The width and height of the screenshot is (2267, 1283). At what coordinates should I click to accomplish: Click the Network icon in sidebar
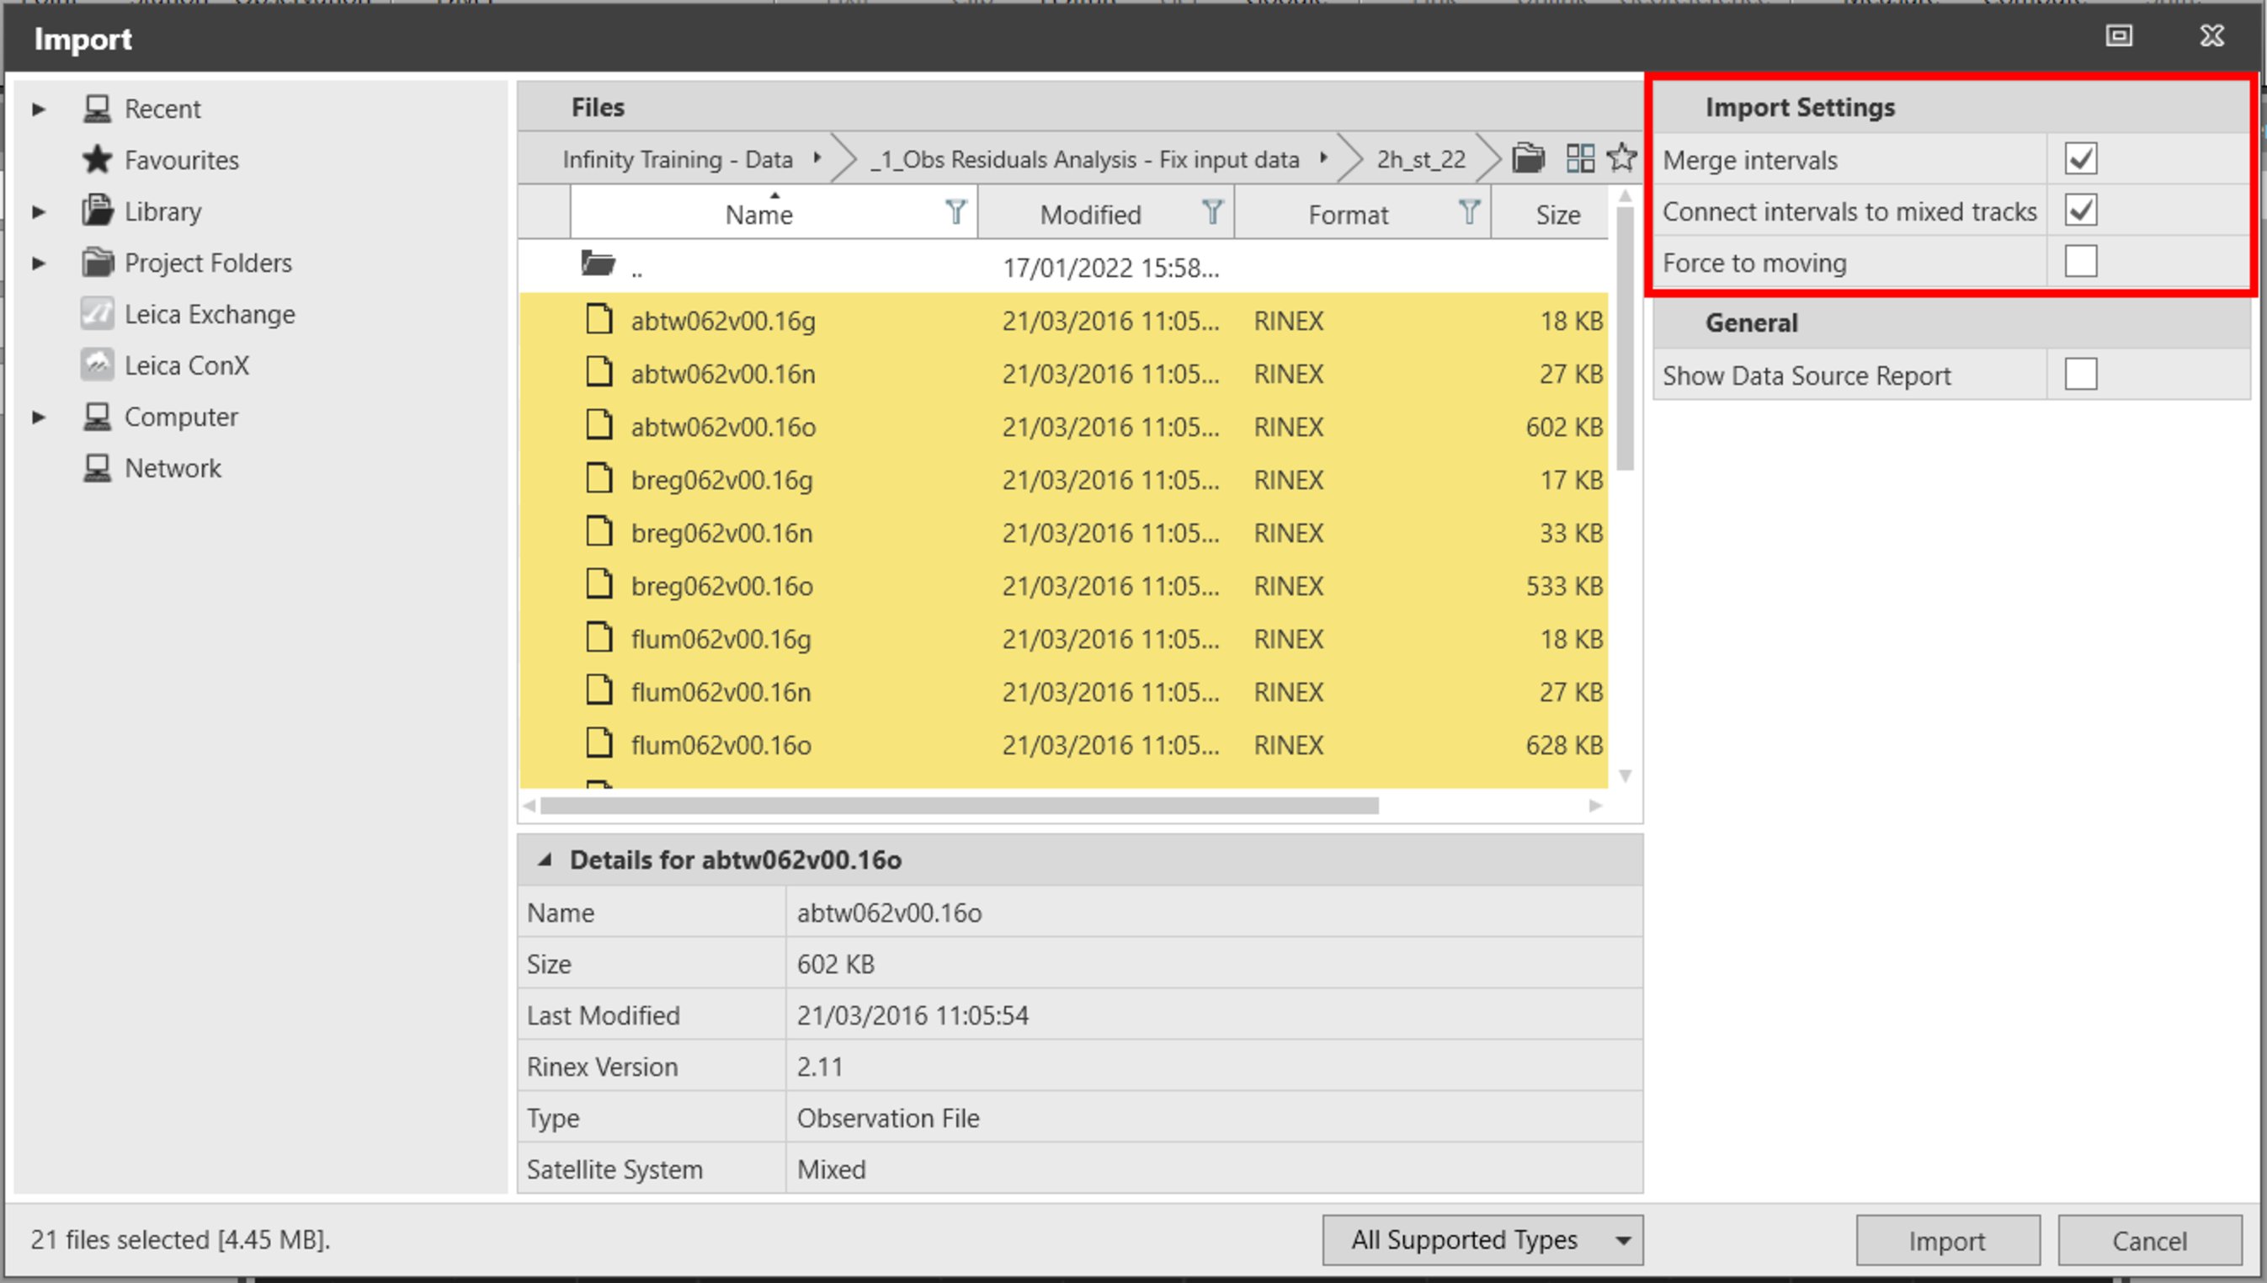tap(97, 467)
